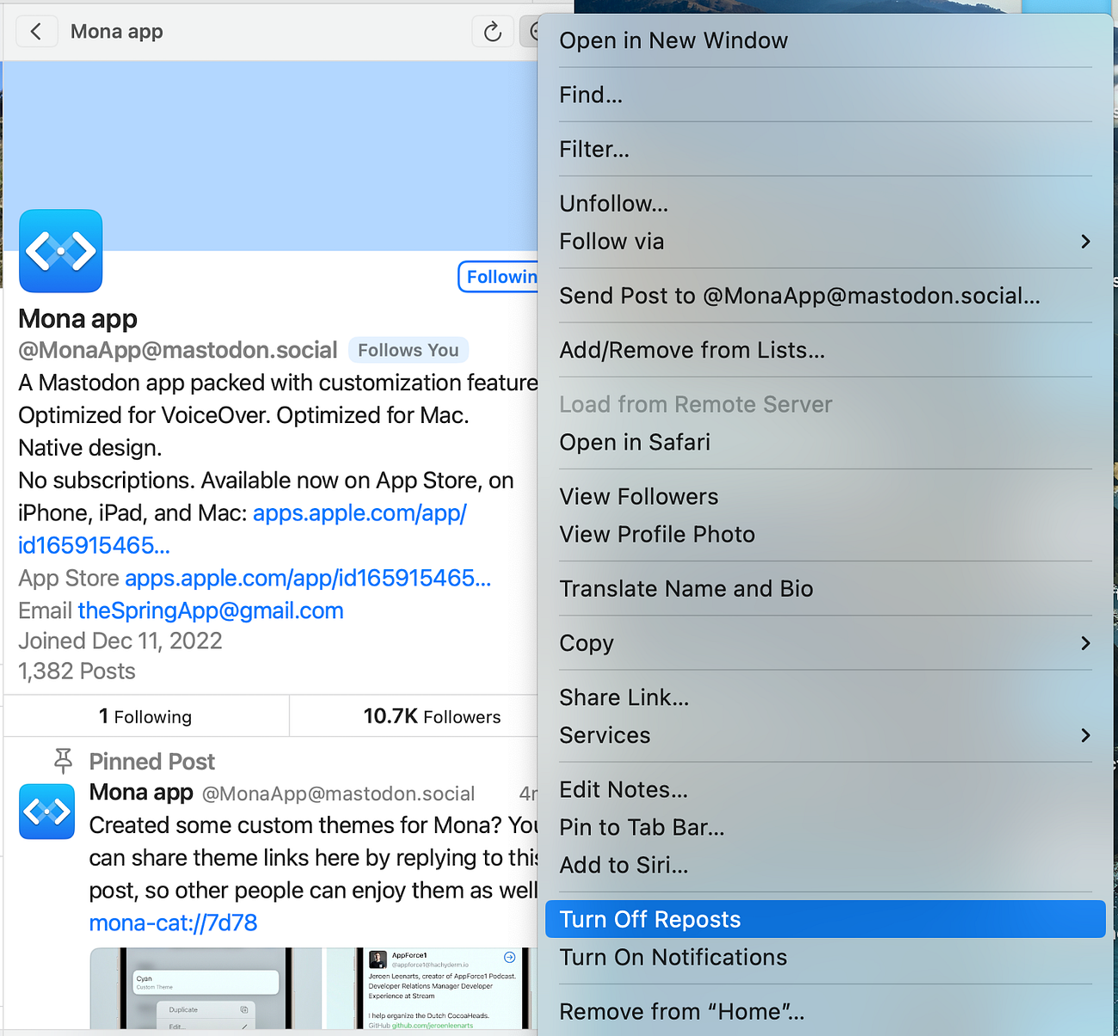The height and width of the screenshot is (1036, 1118).
Task: Click the pin icon beside Pinned Post
Action: click(63, 761)
